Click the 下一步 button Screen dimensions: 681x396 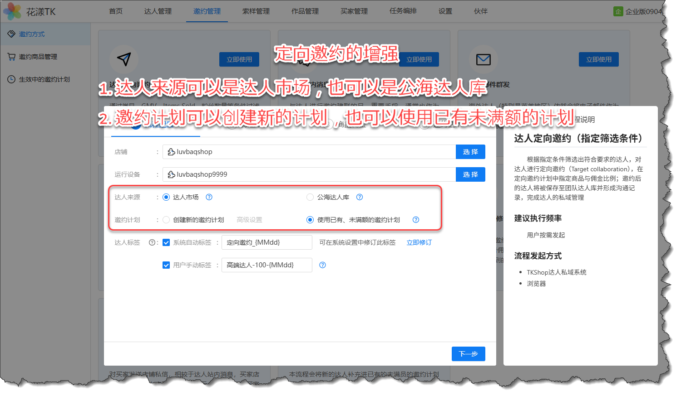(468, 354)
